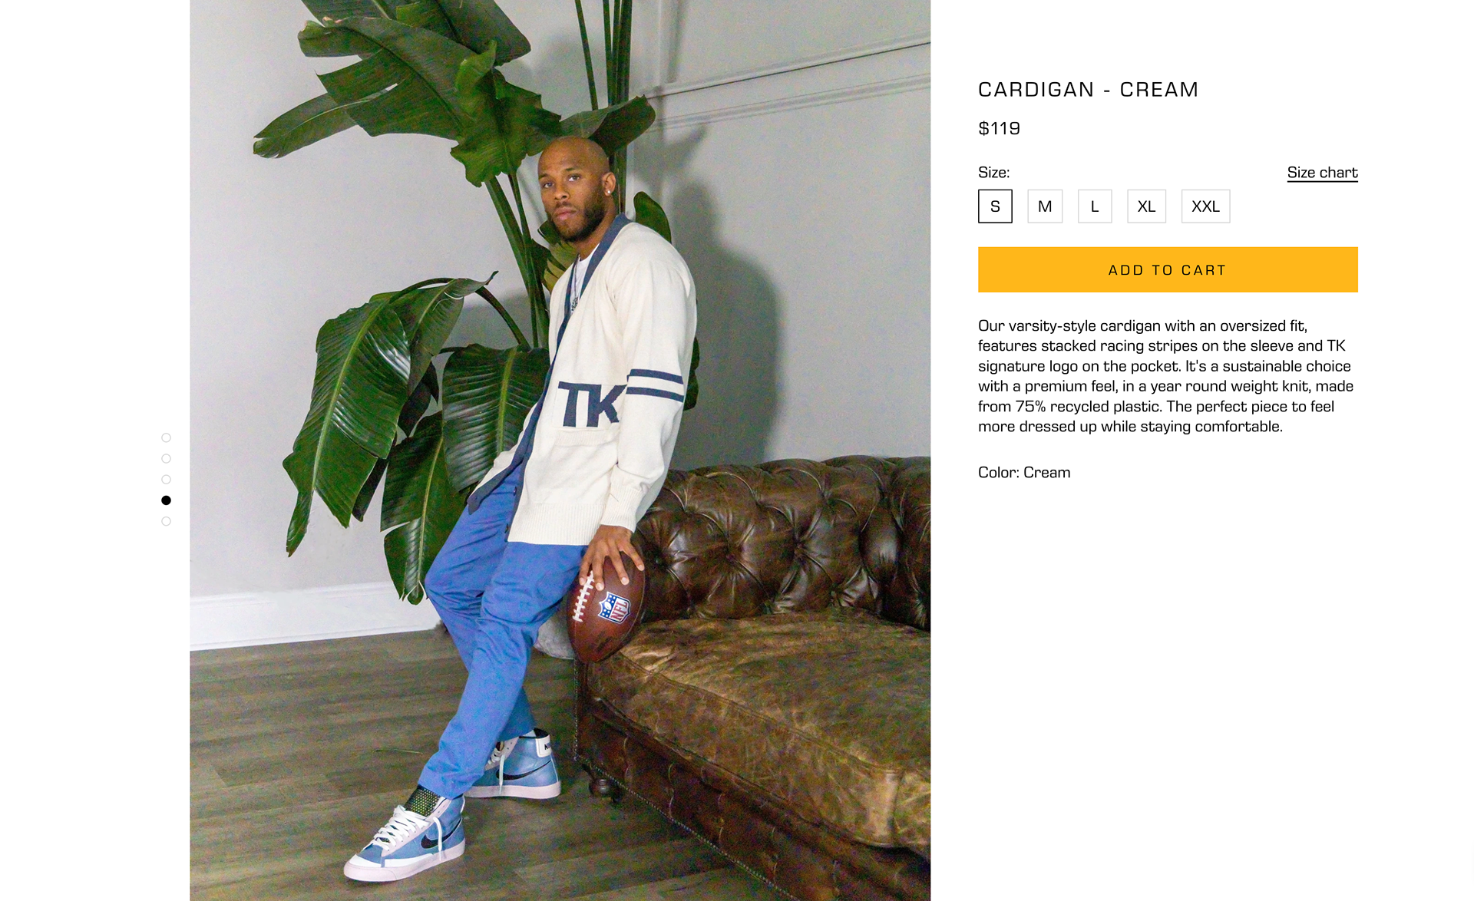Click the yellow Add to Cart button
The width and height of the screenshot is (1474, 901).
(x=1168, y=269)
